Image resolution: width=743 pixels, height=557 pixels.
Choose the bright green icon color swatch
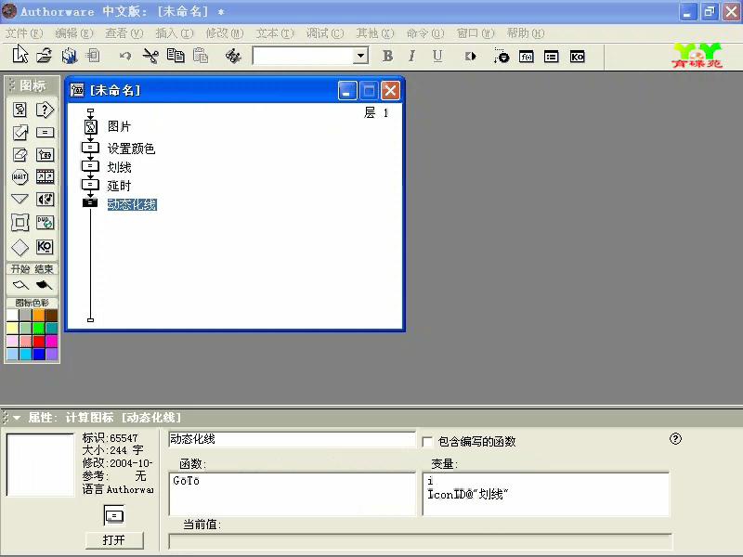pyautogui.click(x=39, y=328)
